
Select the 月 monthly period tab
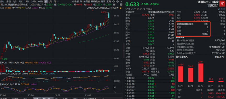click(x=55, y=2)
